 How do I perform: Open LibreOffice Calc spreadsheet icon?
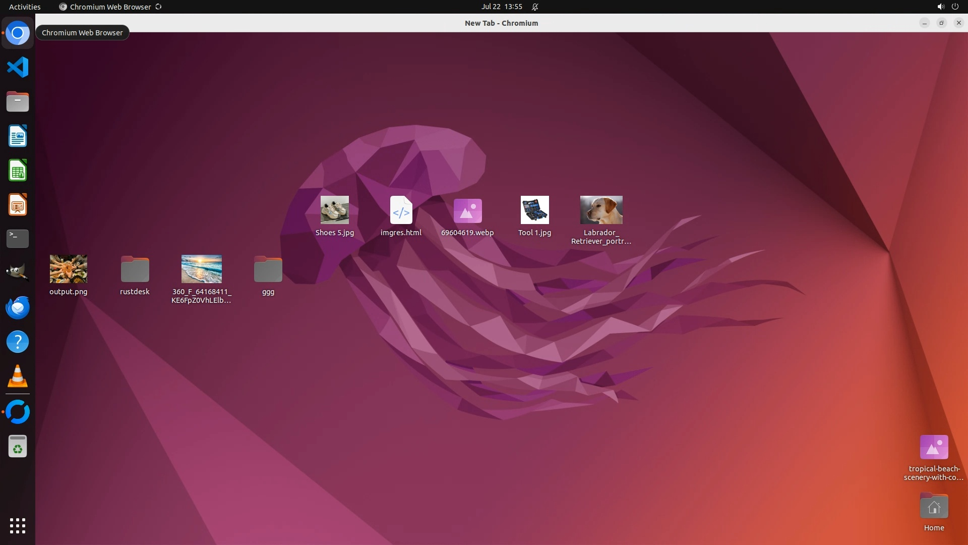18,171
